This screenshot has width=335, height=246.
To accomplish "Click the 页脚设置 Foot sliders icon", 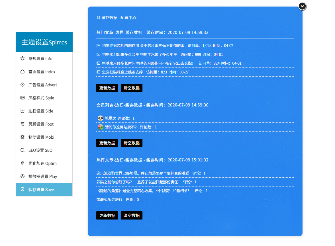I will click(x=23, y=124).
